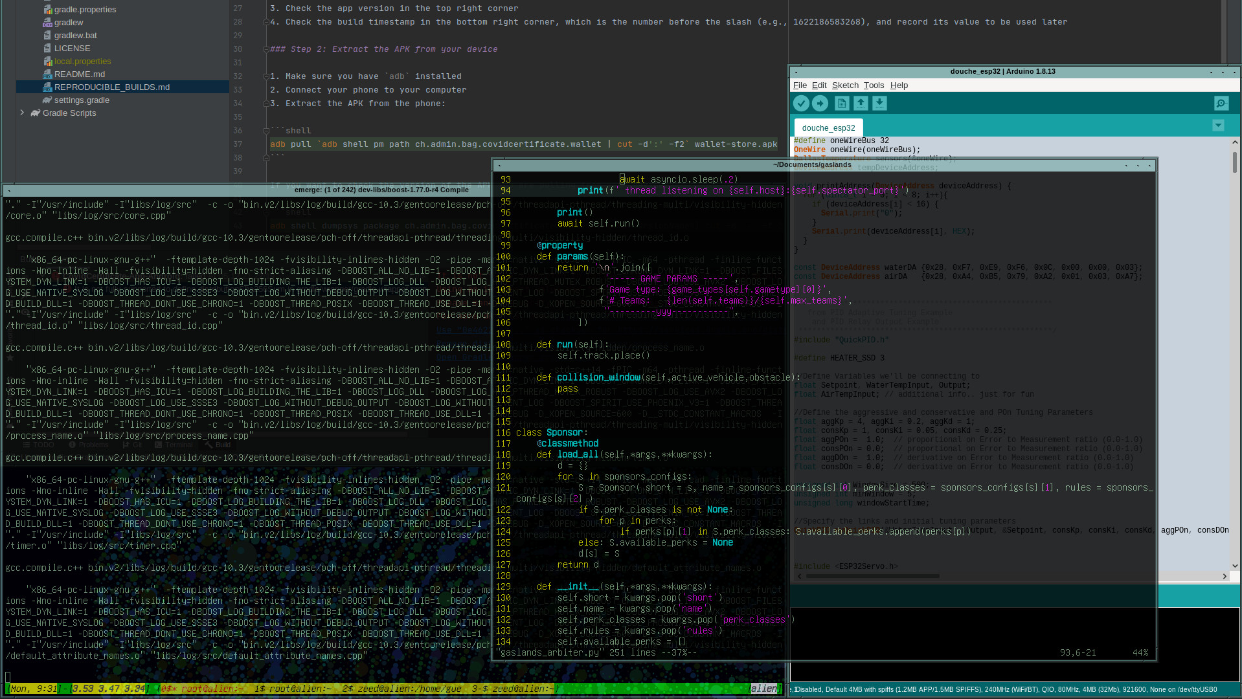Screen dimensions: 1242x699
Task: Collapse the fold marker at line 32
Action: tap(266, 76)
